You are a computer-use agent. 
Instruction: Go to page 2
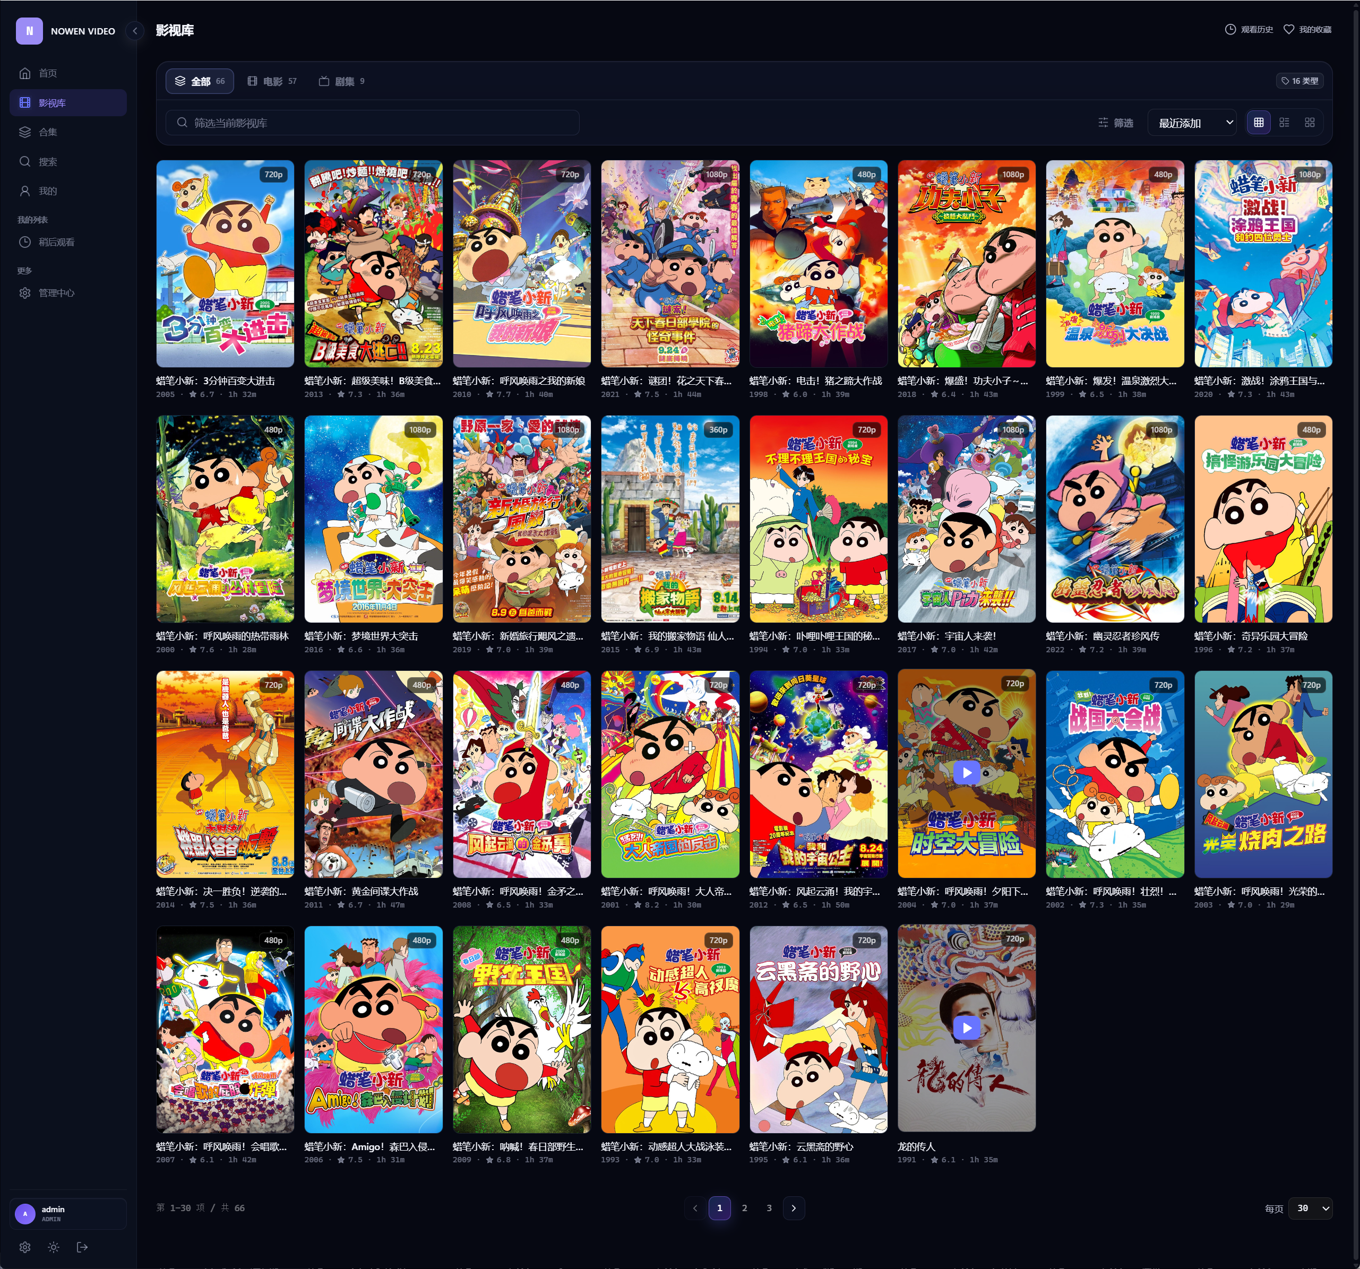[x=744, y=1208]
